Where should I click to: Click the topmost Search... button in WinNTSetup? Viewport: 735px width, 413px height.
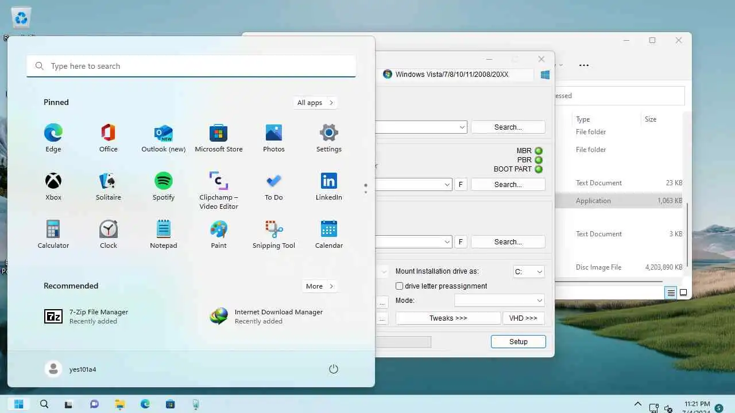[x=508, y=127]
